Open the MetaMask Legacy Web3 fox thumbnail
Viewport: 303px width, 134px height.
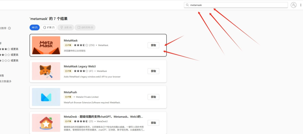(46, 71)
